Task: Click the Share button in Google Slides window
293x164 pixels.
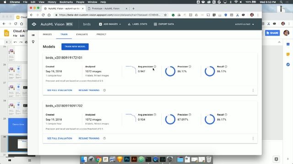Action: tap(272, 33)
